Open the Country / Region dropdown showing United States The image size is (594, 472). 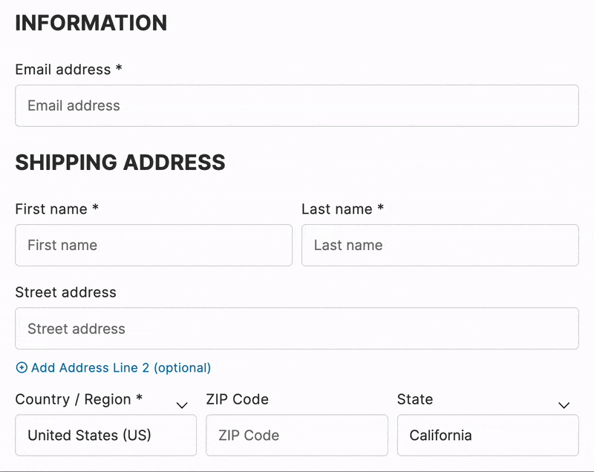105,435
